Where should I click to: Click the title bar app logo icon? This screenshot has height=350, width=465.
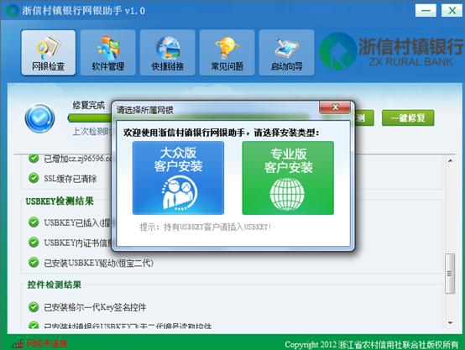(x=12, y=11)
